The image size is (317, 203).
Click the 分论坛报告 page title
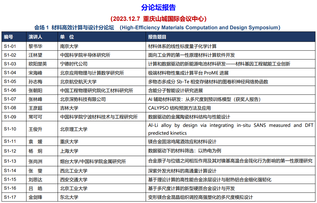click(x=158, y=7)
